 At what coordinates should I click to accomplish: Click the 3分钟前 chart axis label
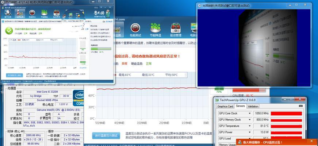142,123
